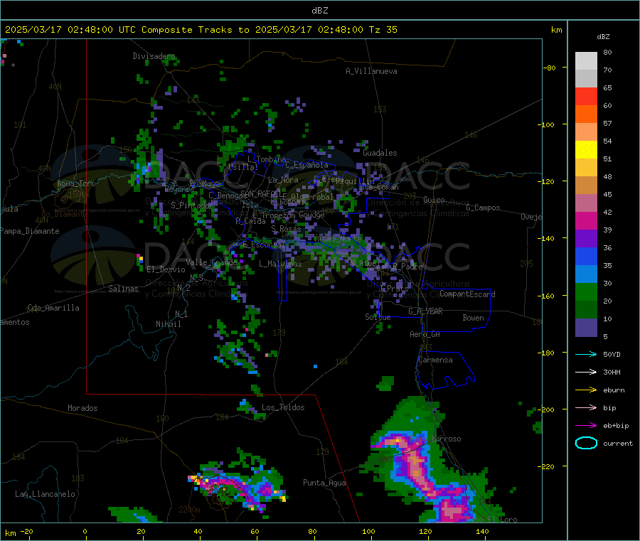Click the 'Cda_Amarilla' map label

[x=53, y=308]
